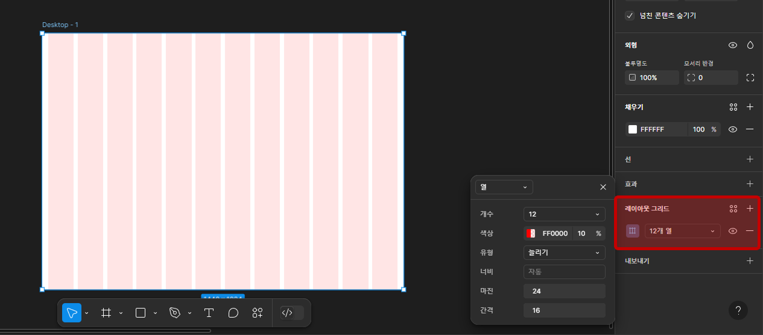
Task: Expand Move tool options arrow
Action: click(87, 313)
